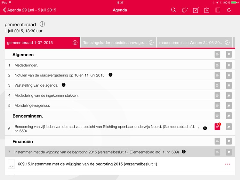
Task: Tap the download icon in the toolbar
Action: click(207, 10)
